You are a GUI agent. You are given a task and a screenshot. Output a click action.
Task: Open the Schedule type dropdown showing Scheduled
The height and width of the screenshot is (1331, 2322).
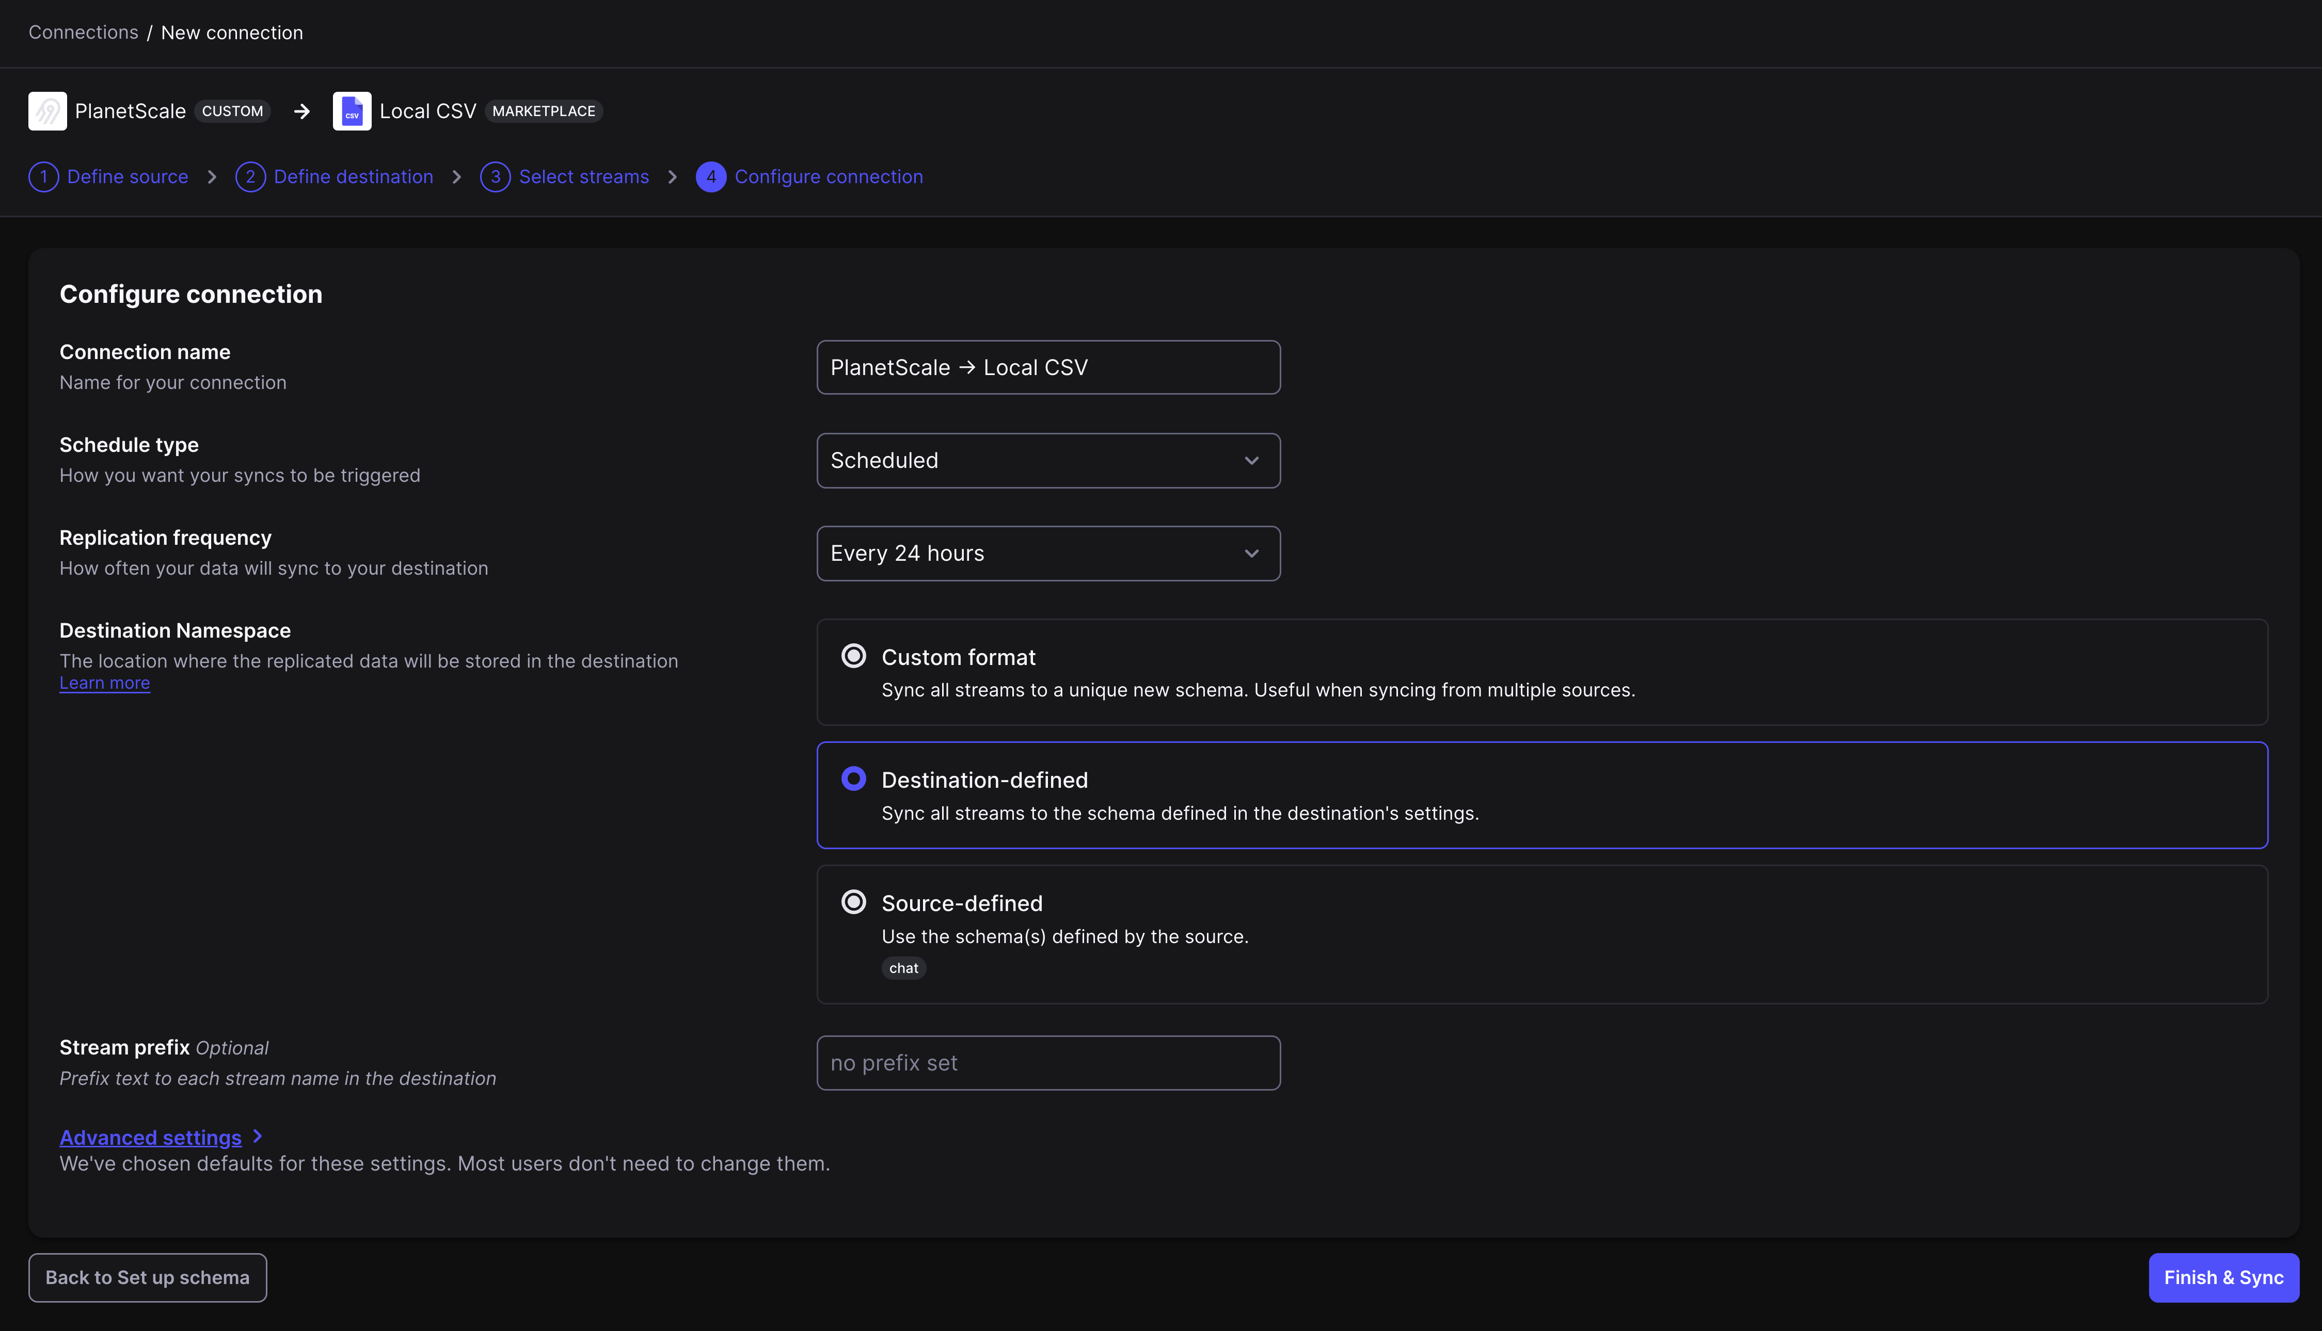click(x=1048, y=460)
